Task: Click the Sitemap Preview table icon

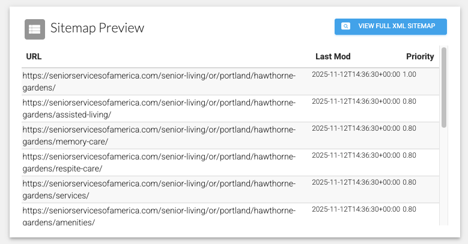Action: [x=35, y=29]
